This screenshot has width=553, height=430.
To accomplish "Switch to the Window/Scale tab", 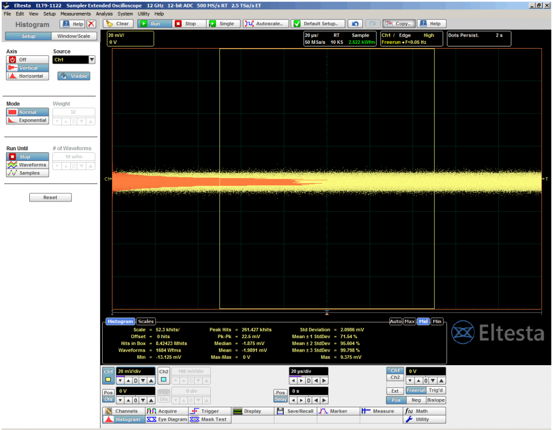I will pos(74,36).
